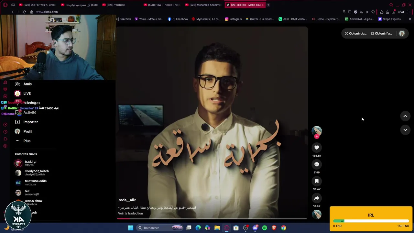Switch to Die For You YouTube tab
Viewport: 414px width, 233px height.
[37, 5]
